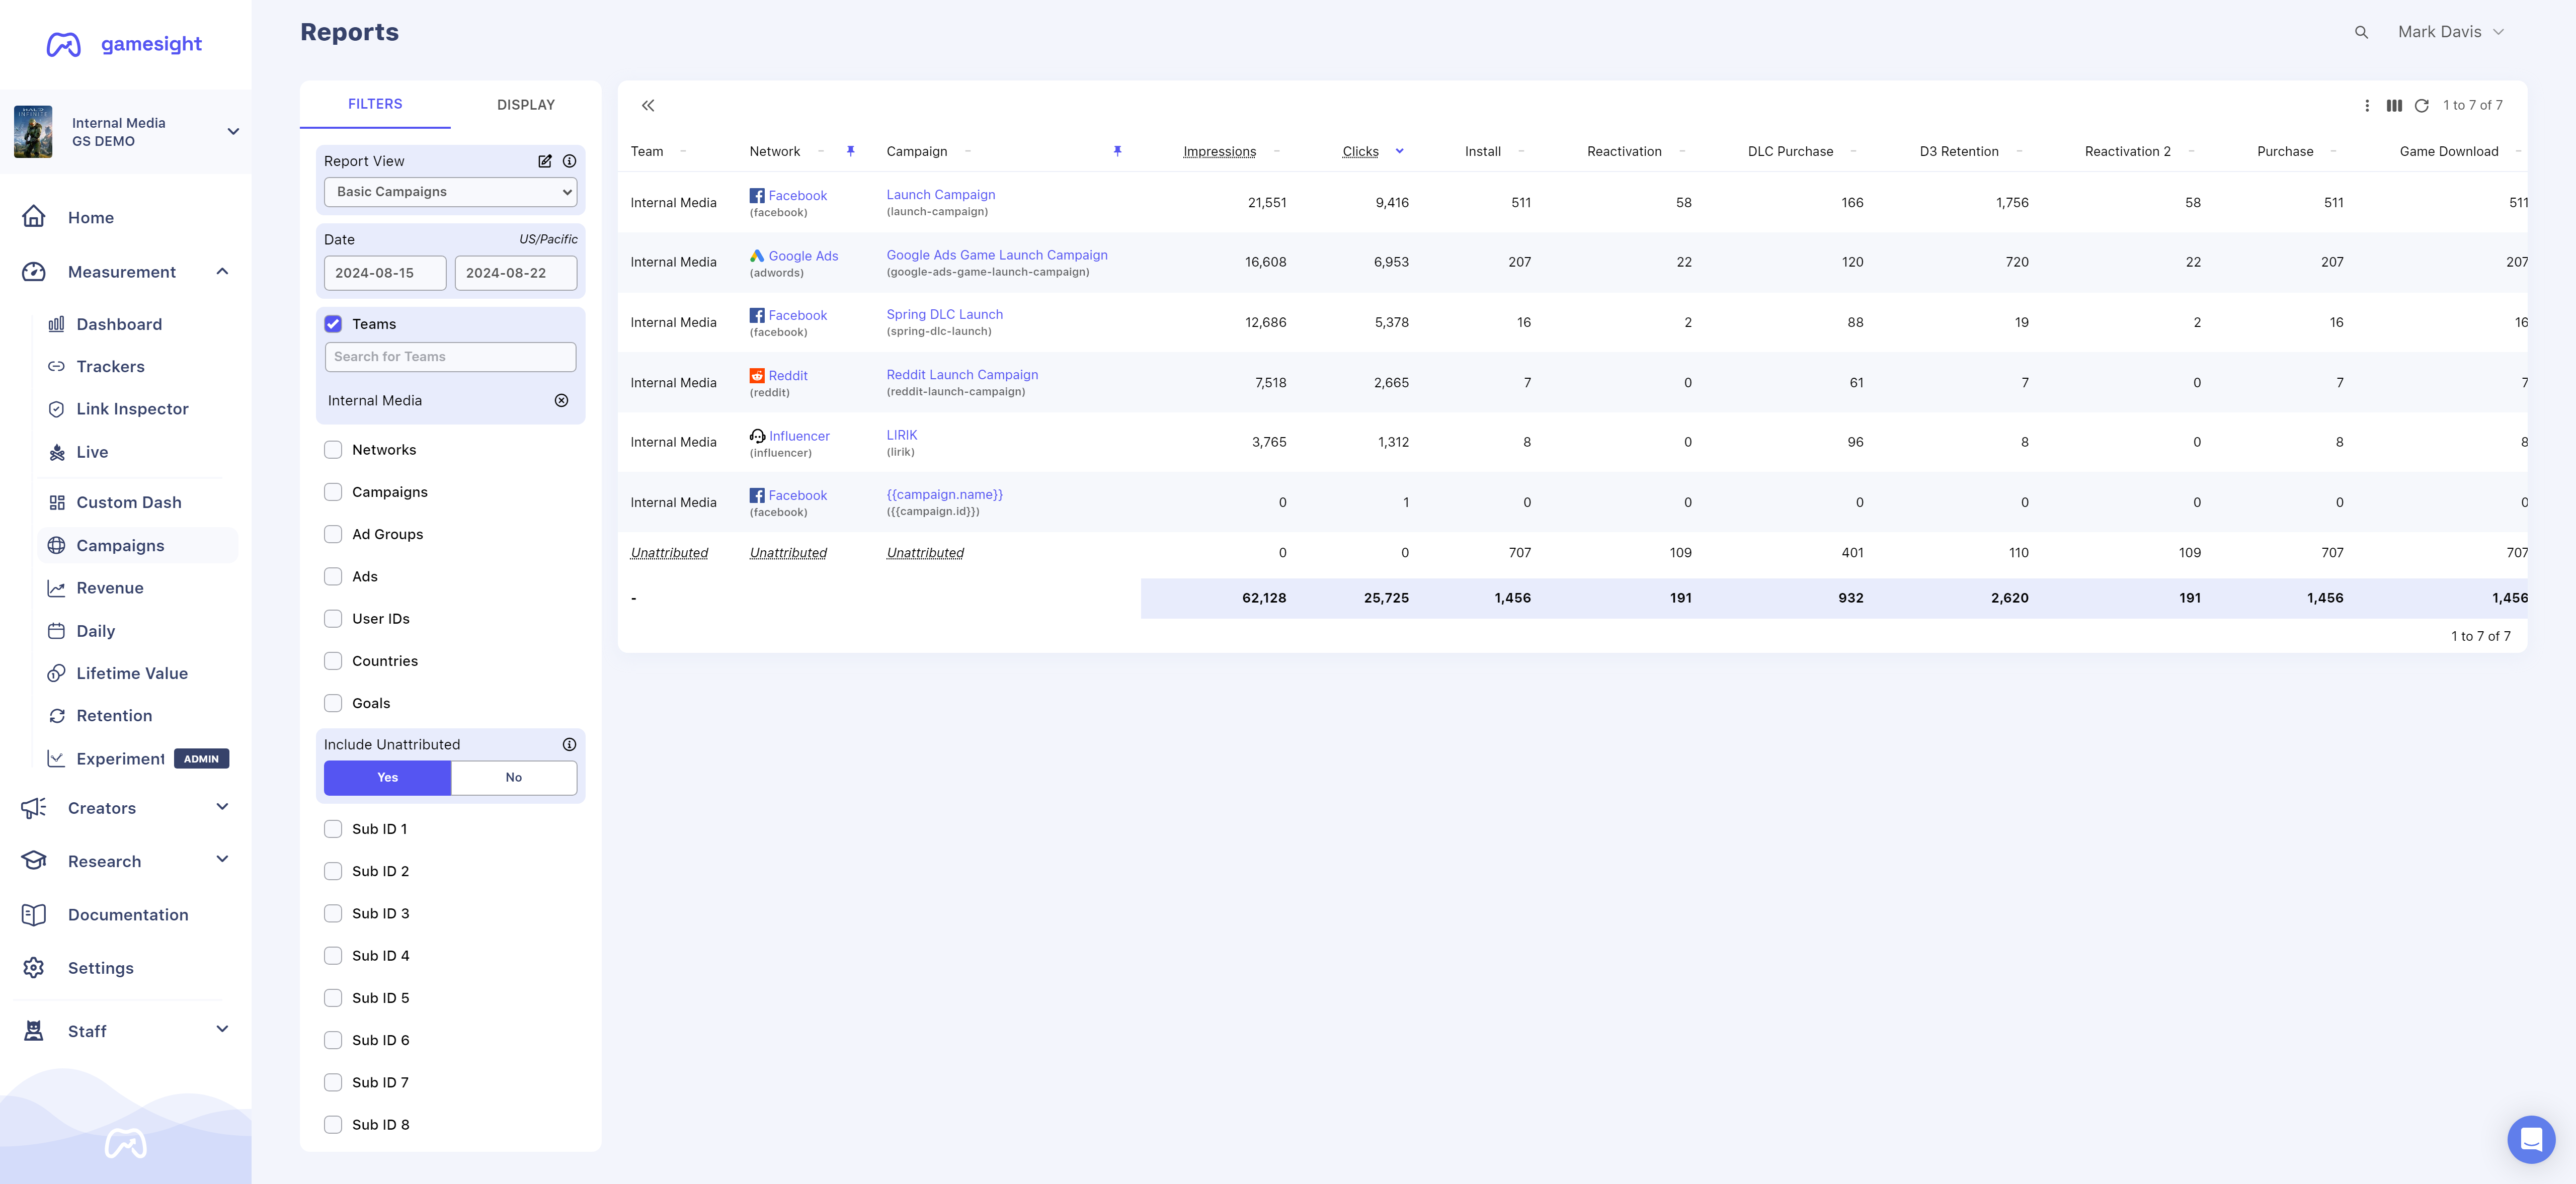The height and width of the screenshot is (1184, 2576).
Task: Click the search magnifier icon
Action: (2361, 32)
